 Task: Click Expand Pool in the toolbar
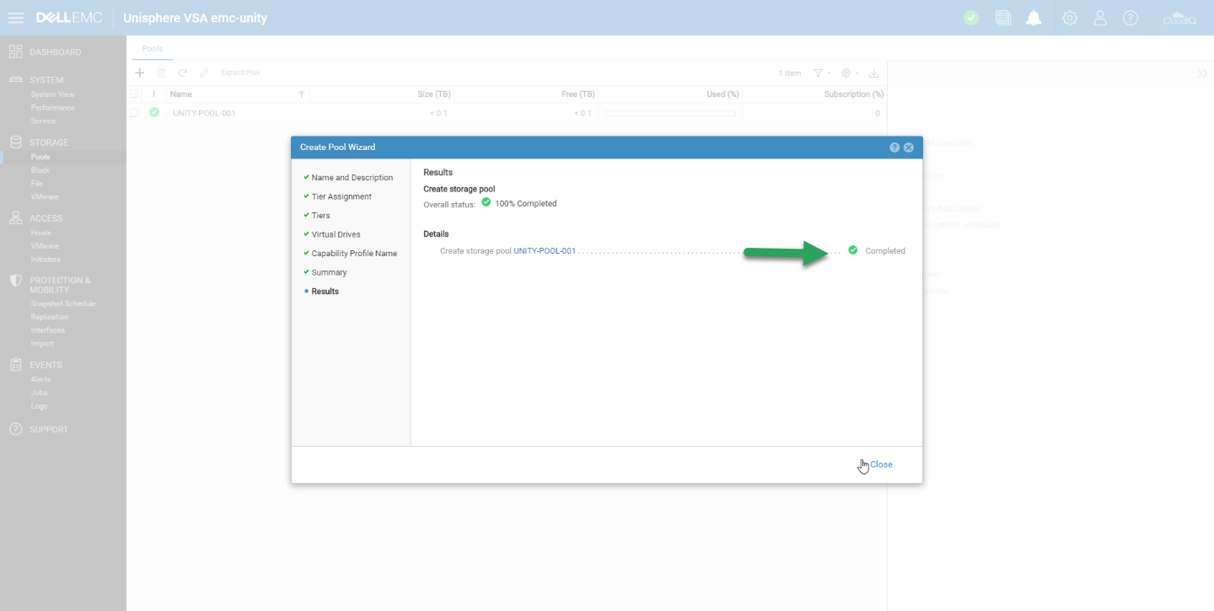[240, 73]
